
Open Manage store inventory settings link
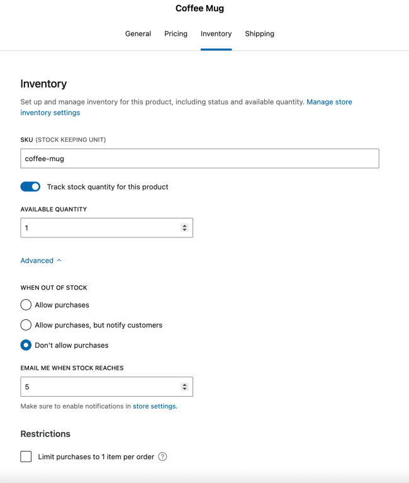coord(329,102)
